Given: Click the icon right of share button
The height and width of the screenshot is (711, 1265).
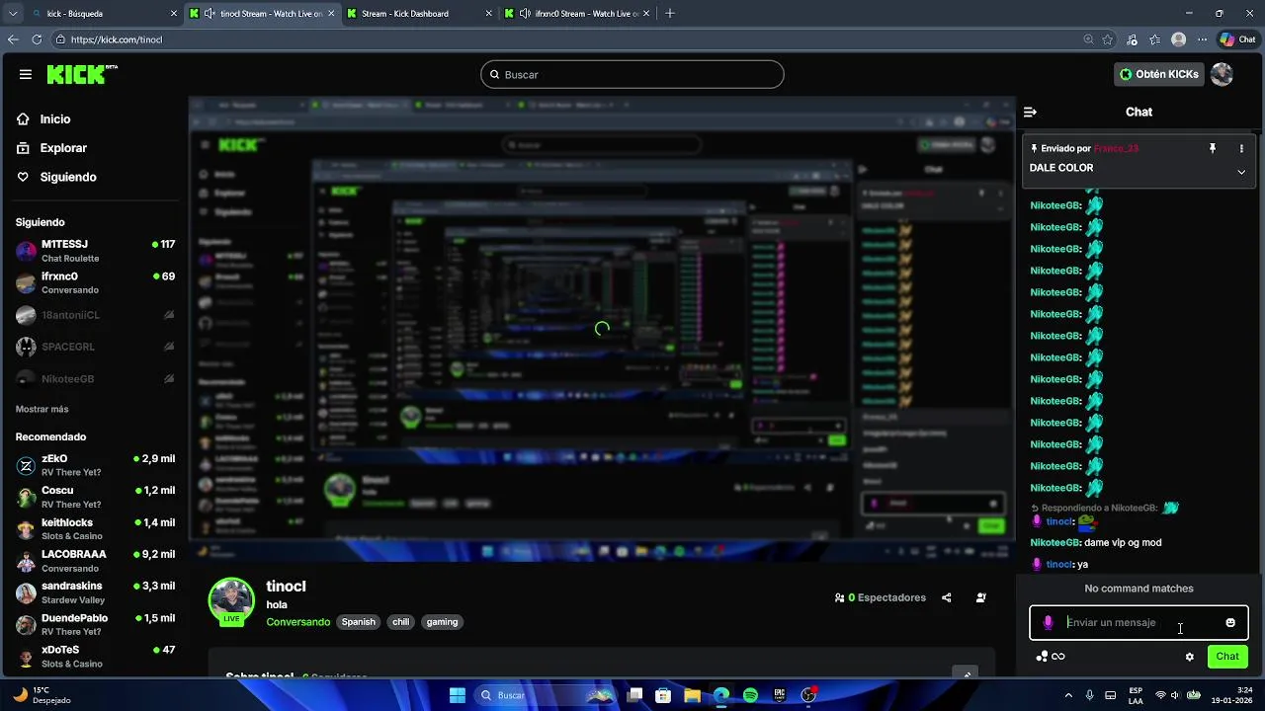Looking at the screenshot, I should tap(980, 597).
